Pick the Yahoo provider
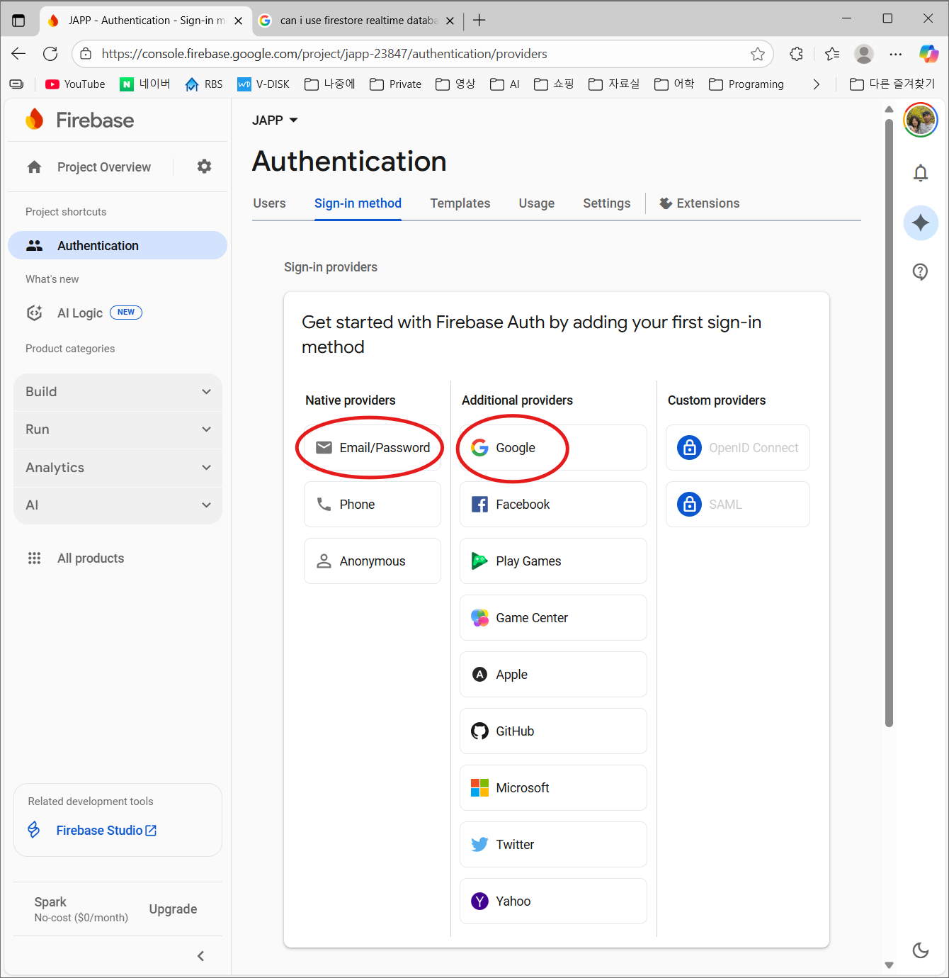The image size is (949, 978). tap(553, 901)
